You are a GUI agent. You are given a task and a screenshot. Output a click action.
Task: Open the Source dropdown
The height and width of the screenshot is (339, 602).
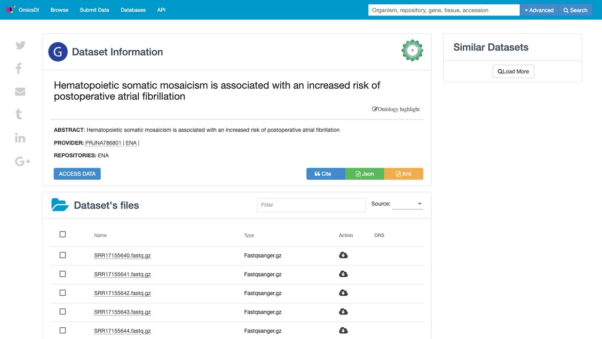point(407,204)
